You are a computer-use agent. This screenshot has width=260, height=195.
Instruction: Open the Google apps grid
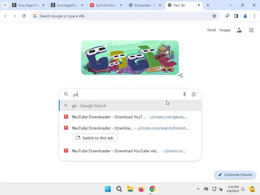[251, 30]
